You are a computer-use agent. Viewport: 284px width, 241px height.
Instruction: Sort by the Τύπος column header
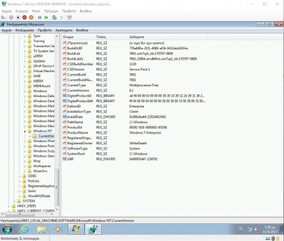point(111,37)
